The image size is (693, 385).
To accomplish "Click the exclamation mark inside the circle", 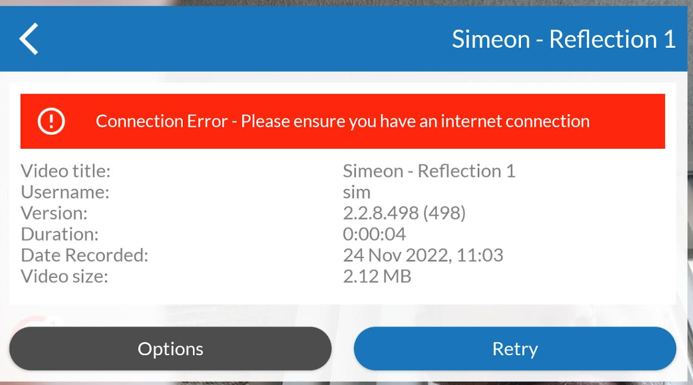I will click(x=51, y=121).
